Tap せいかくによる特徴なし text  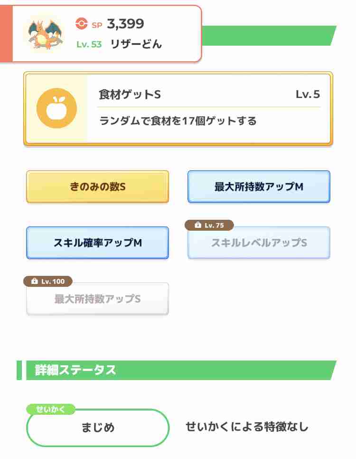tap(247, 427)
